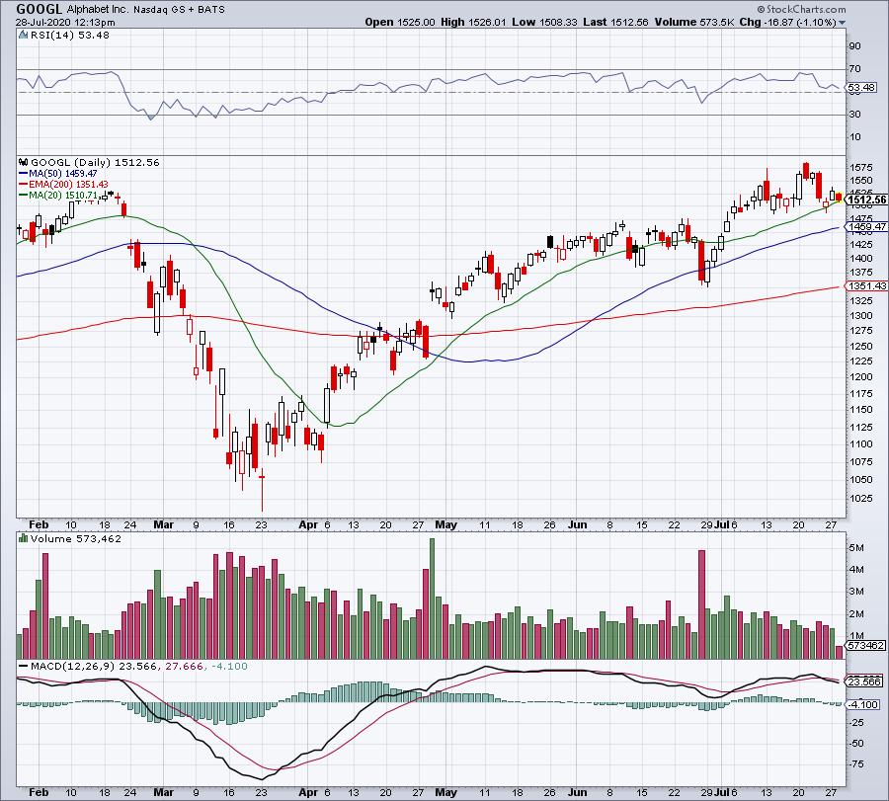Click the bar icon before Volume 573,462
Image resolution: width=889 pixels, height=801 pixels.
[x=24, y=538]
